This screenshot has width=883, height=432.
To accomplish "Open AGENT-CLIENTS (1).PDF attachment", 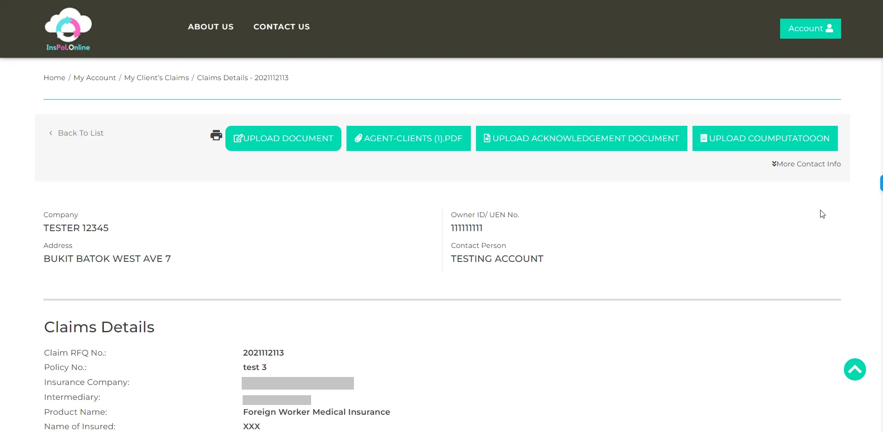I will [x=408, y=138].
